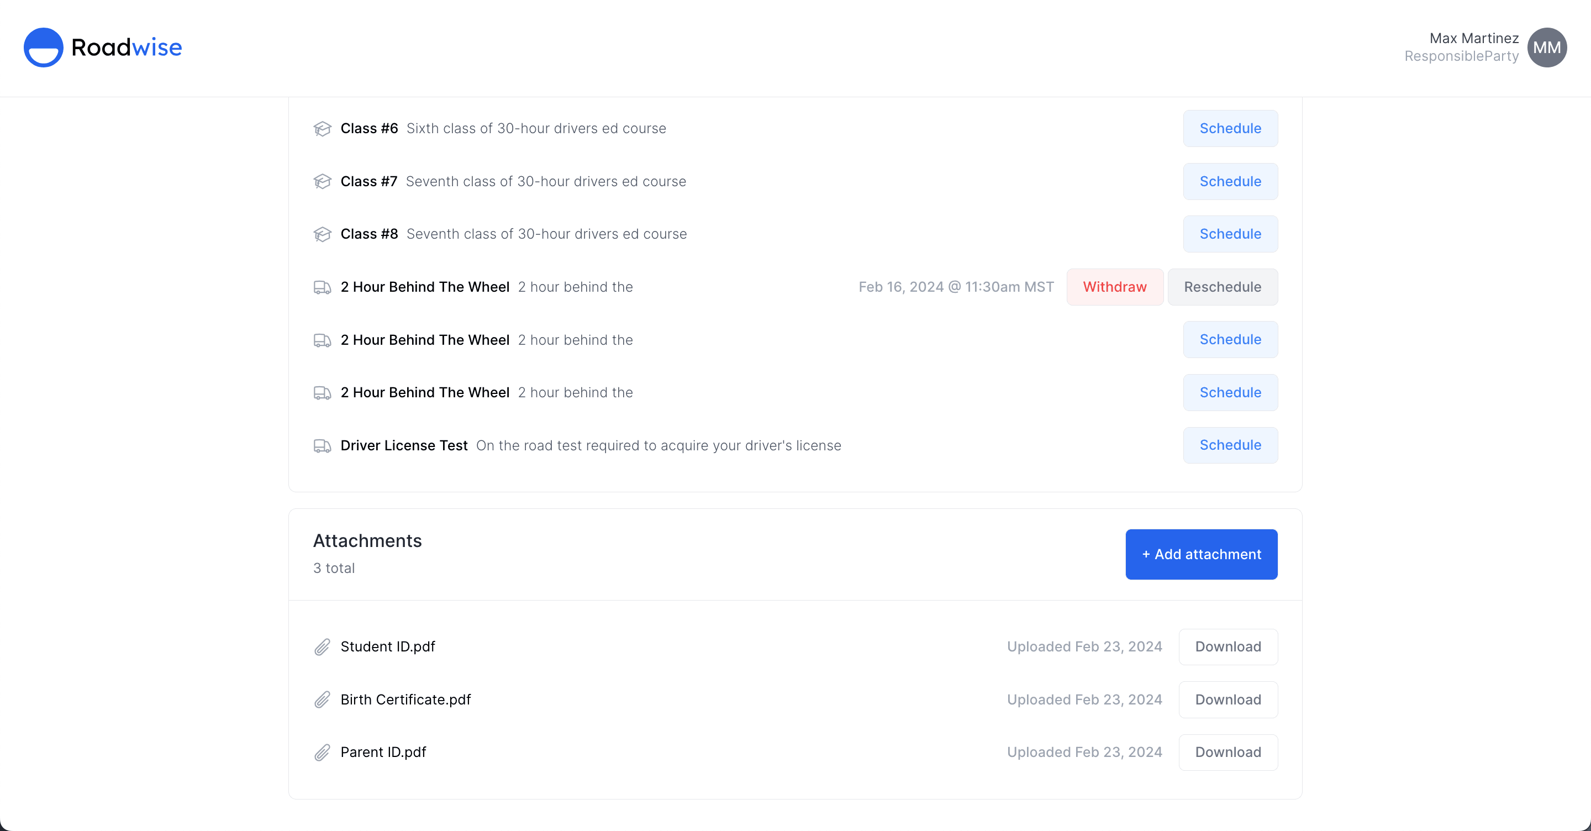Image resolution: width=1591 pixels, height=831 pixels.
Task: Schedule Class #7
Action: tap(1230, 182)
